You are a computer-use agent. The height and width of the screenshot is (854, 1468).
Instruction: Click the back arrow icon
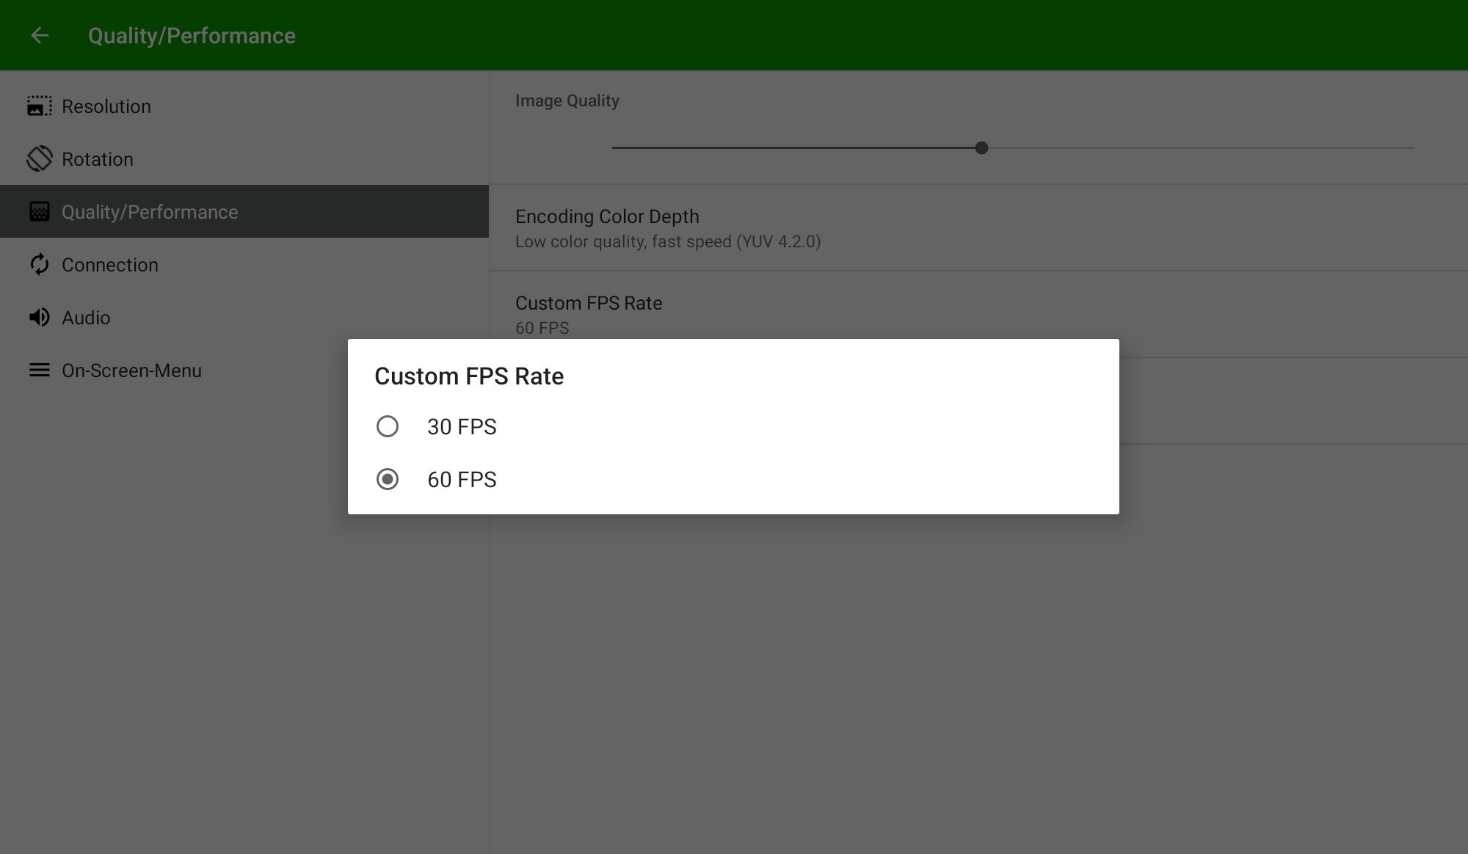coord(40,35)
